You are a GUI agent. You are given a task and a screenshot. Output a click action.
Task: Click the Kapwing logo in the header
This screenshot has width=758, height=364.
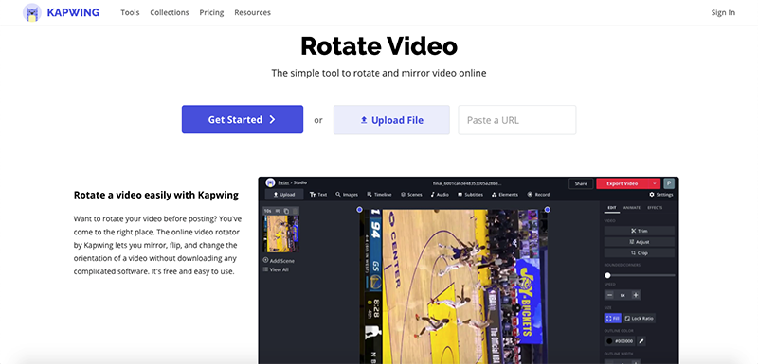pyautogui.click(x=61, y=12)
